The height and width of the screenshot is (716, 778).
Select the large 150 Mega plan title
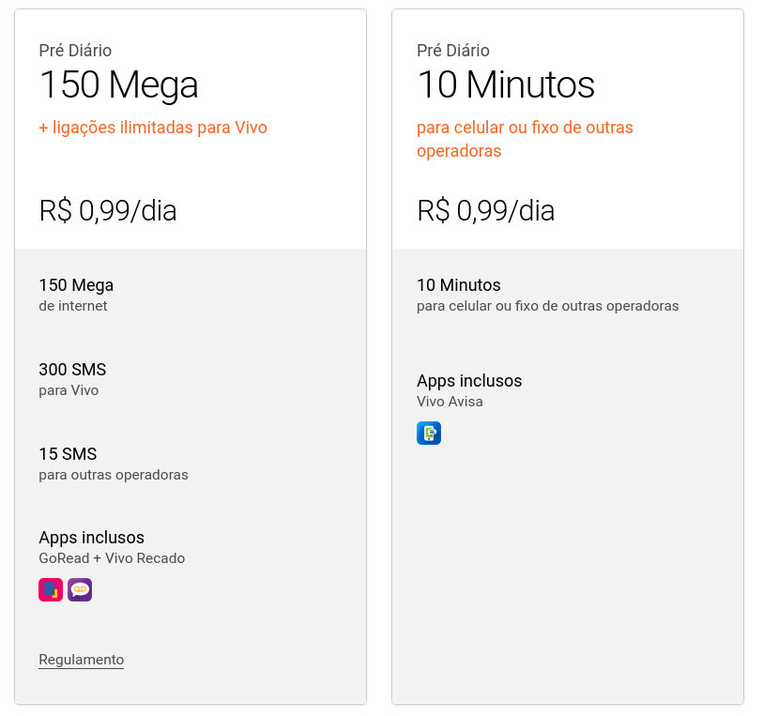pyautogui.click(x=118, y=85)
